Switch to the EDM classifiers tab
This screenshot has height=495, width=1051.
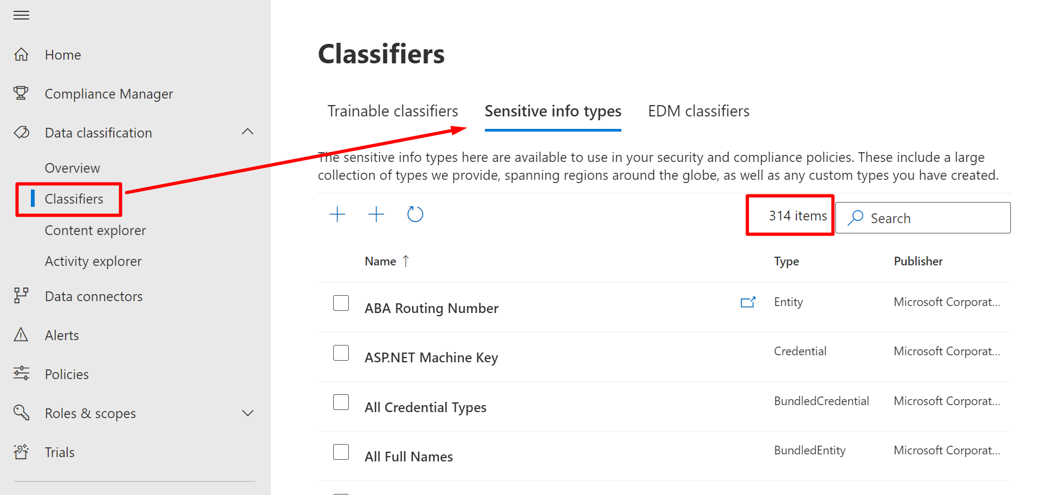coord(698,111)
